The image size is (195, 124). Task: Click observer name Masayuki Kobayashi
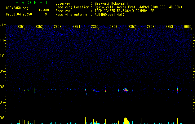click(111, 3)
